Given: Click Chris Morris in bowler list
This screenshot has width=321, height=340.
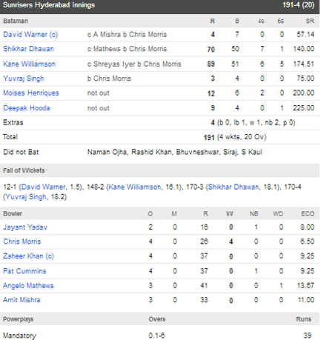Looking at the screenshot, I should [21, 241].
